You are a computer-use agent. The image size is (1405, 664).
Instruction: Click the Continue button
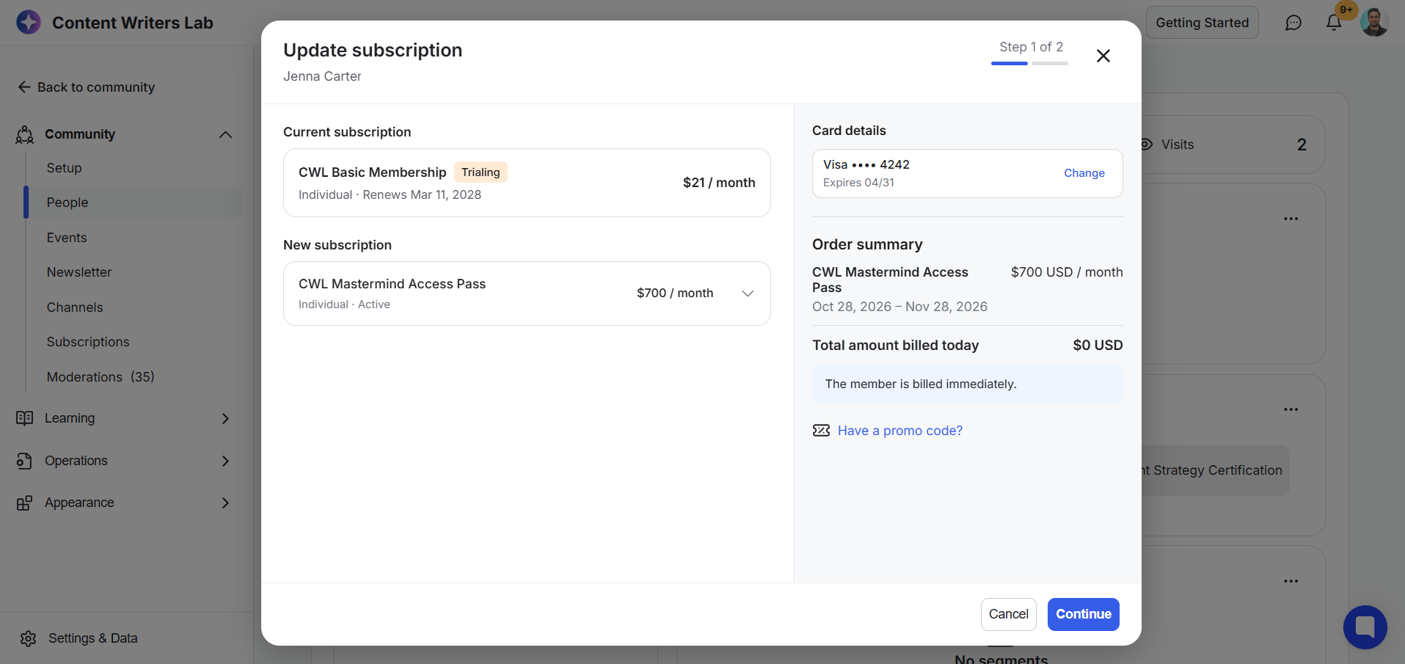(x=1084, y=614)
